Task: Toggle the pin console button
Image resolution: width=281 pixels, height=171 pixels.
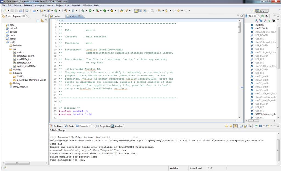Action: pyautogui.click(x=256, y=126)
